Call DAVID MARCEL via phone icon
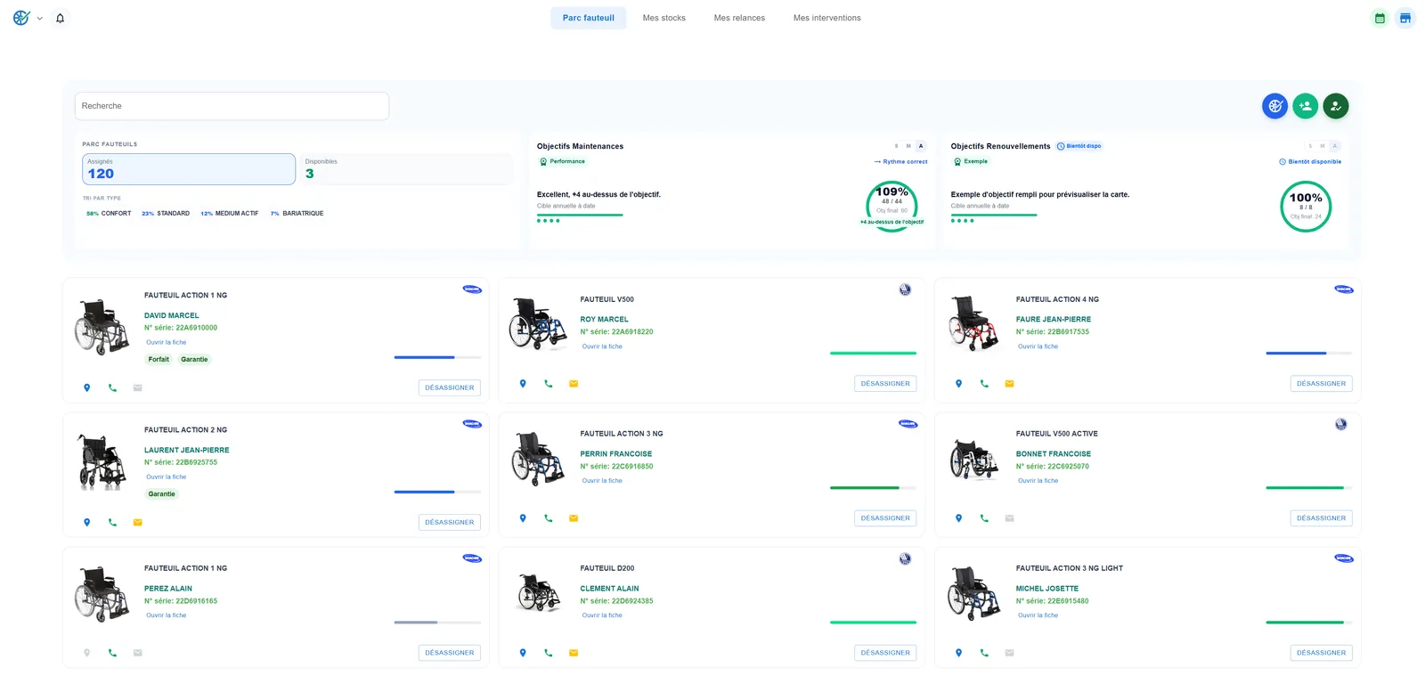Screen dimensions: 1425x676 [x=112, y=388]
